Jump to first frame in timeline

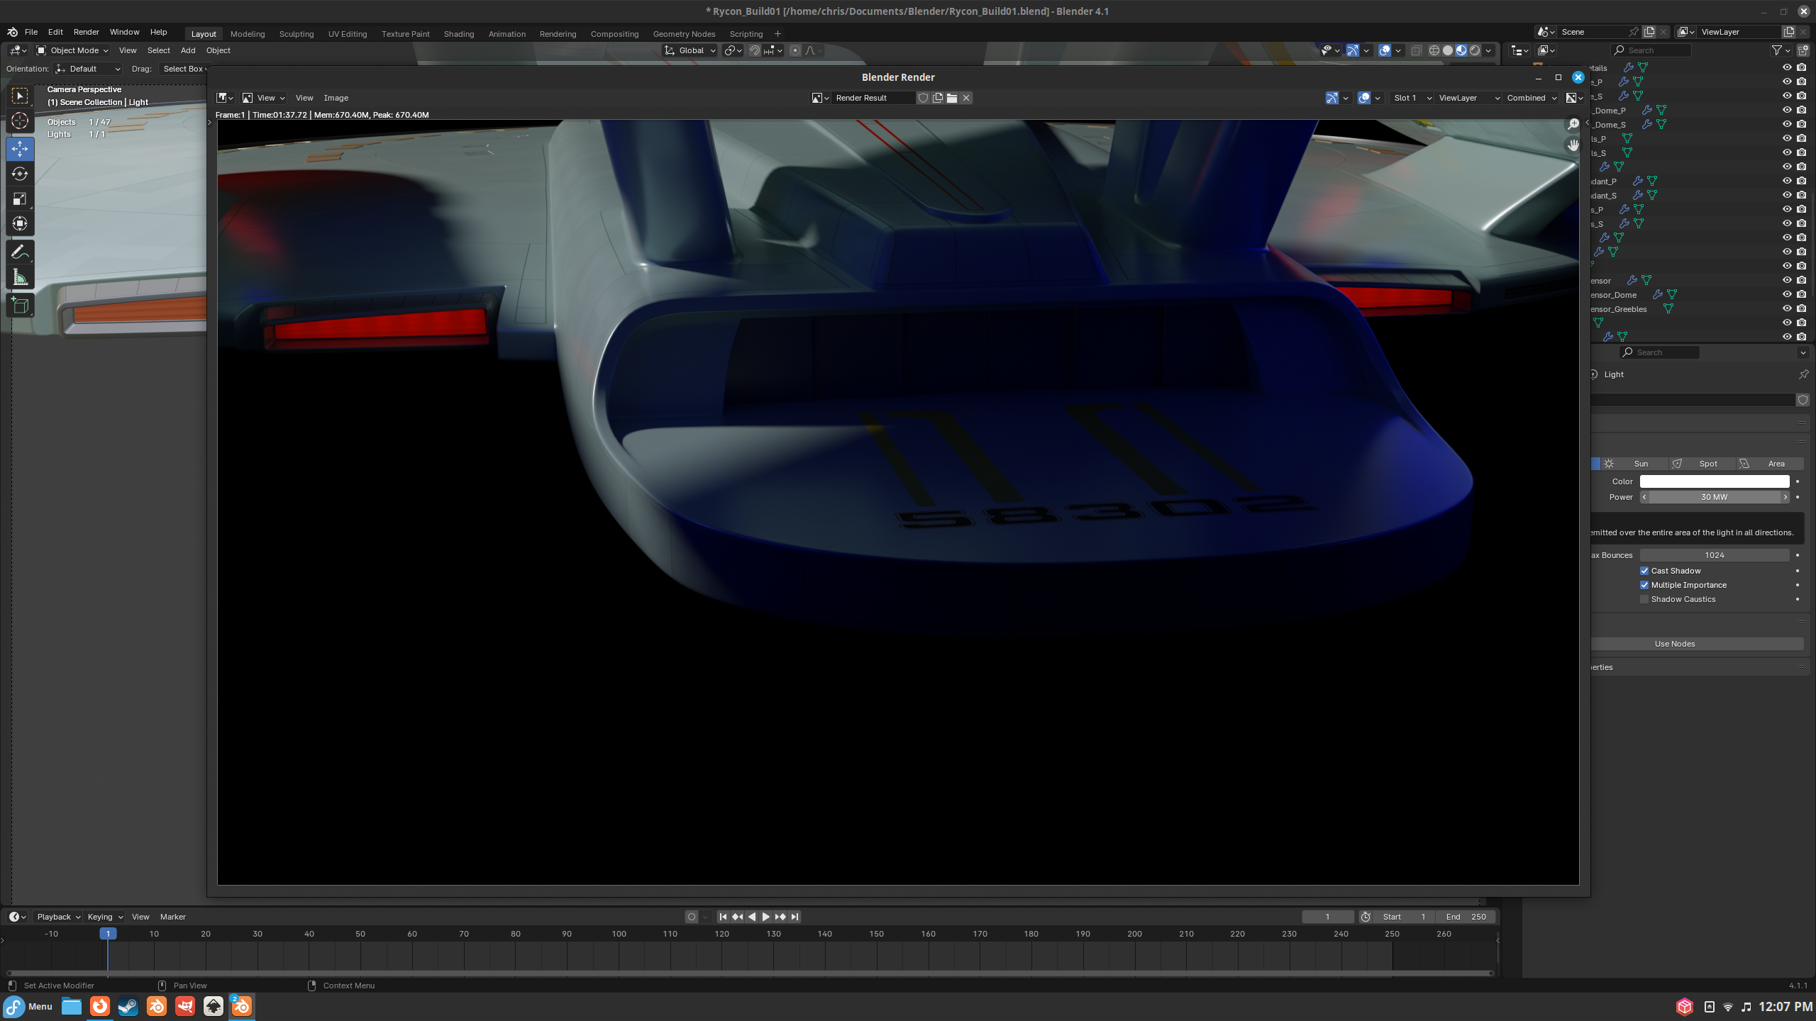(x=723, y=917)
